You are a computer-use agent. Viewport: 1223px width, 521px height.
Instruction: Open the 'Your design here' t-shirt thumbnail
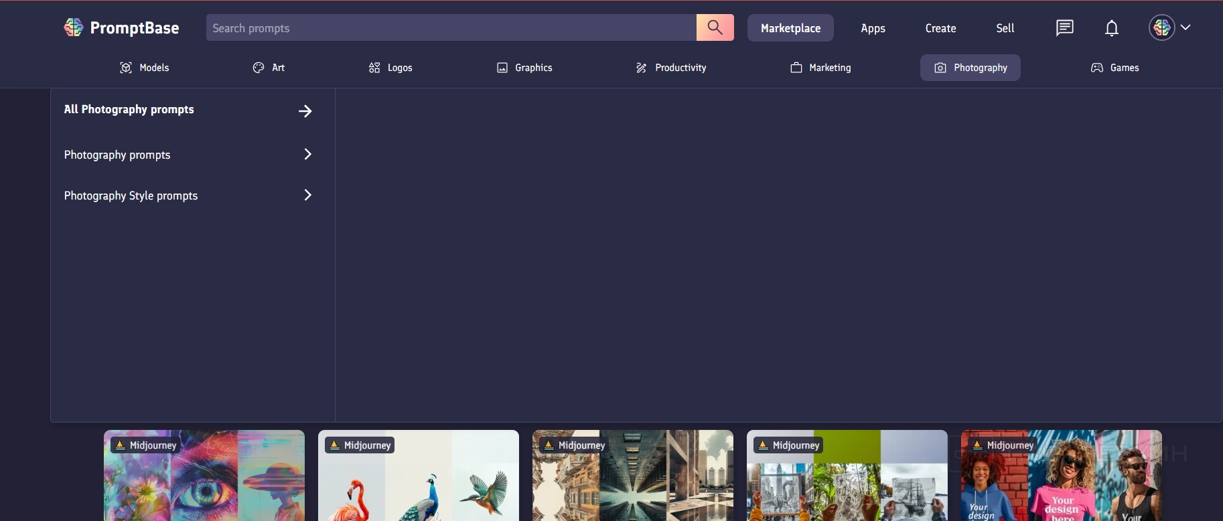[x=1062, y=475]
